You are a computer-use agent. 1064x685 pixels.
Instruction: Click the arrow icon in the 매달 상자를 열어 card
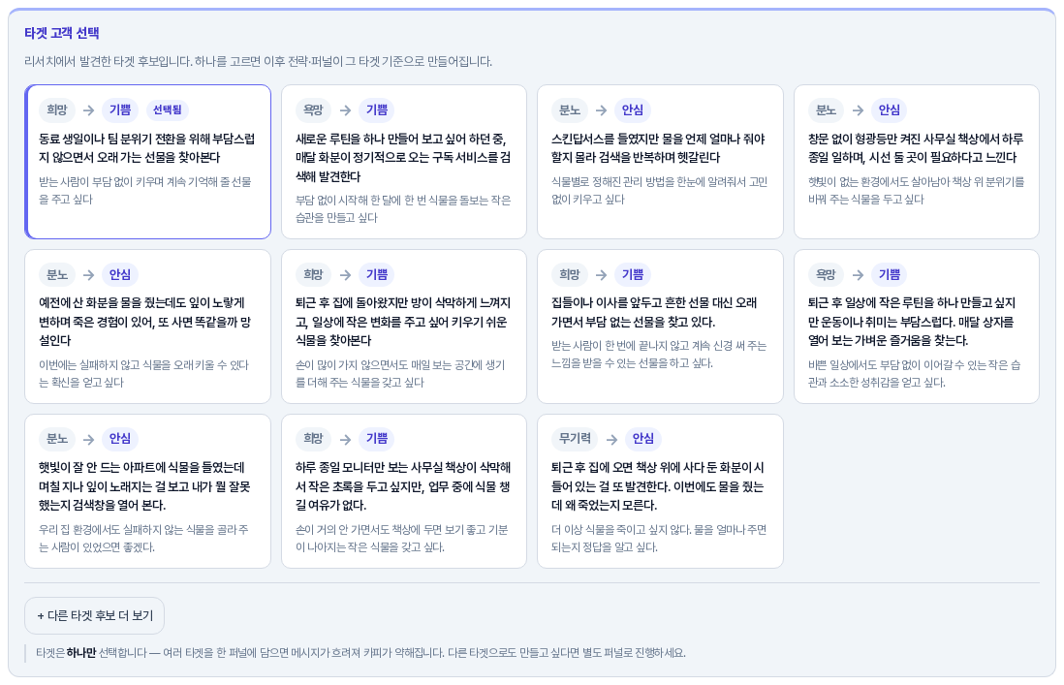pyautogui.click(x=858, y=275)
